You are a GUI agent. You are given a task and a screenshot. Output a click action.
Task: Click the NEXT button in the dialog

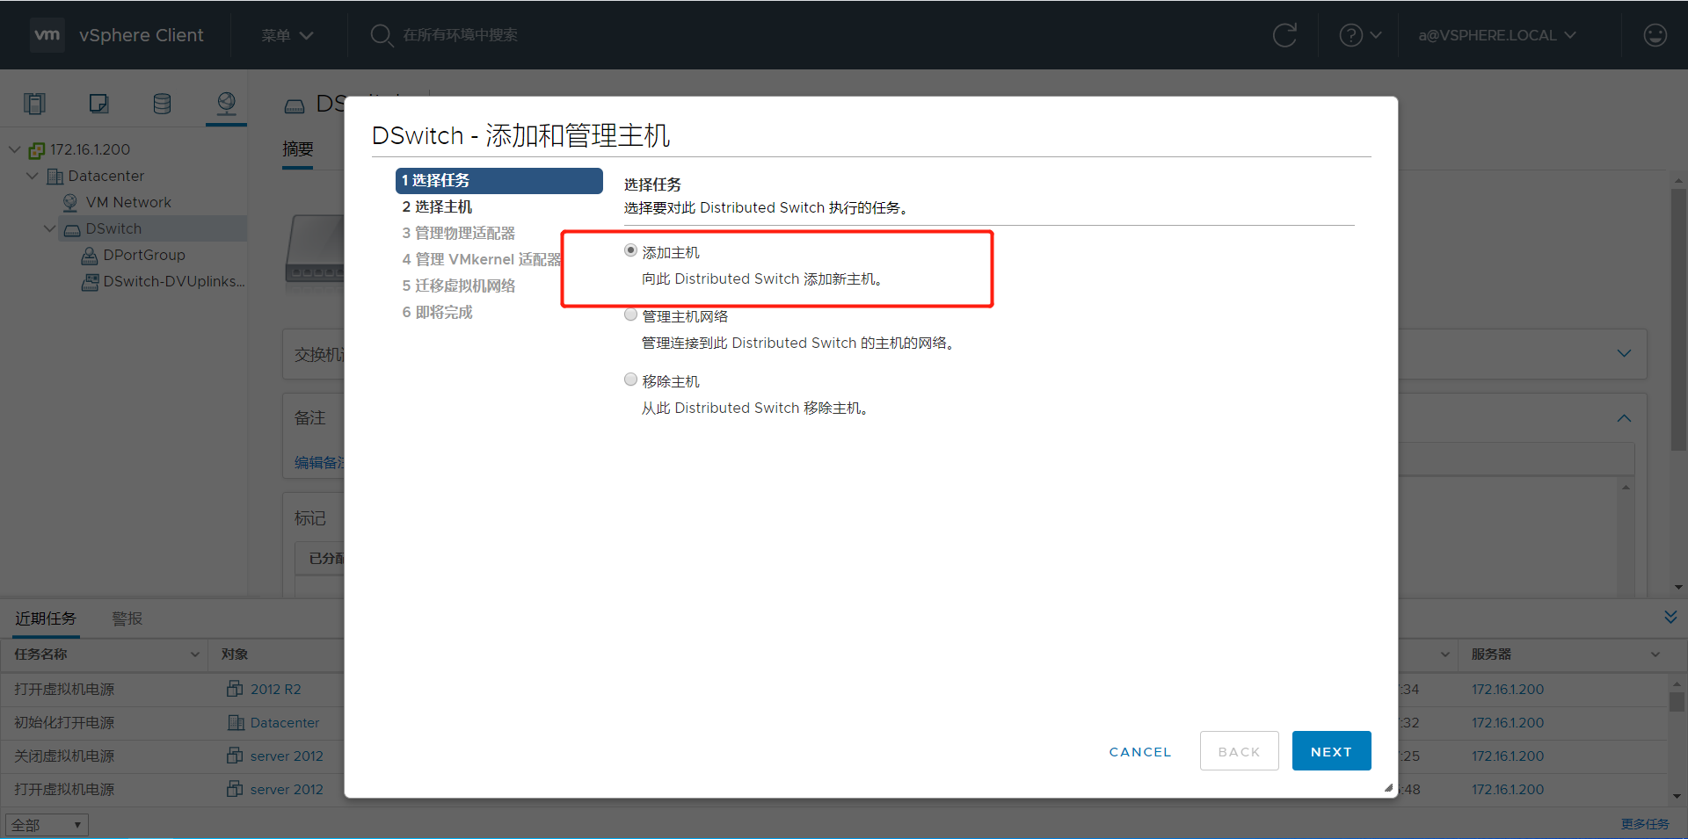tap(1330, 751)
